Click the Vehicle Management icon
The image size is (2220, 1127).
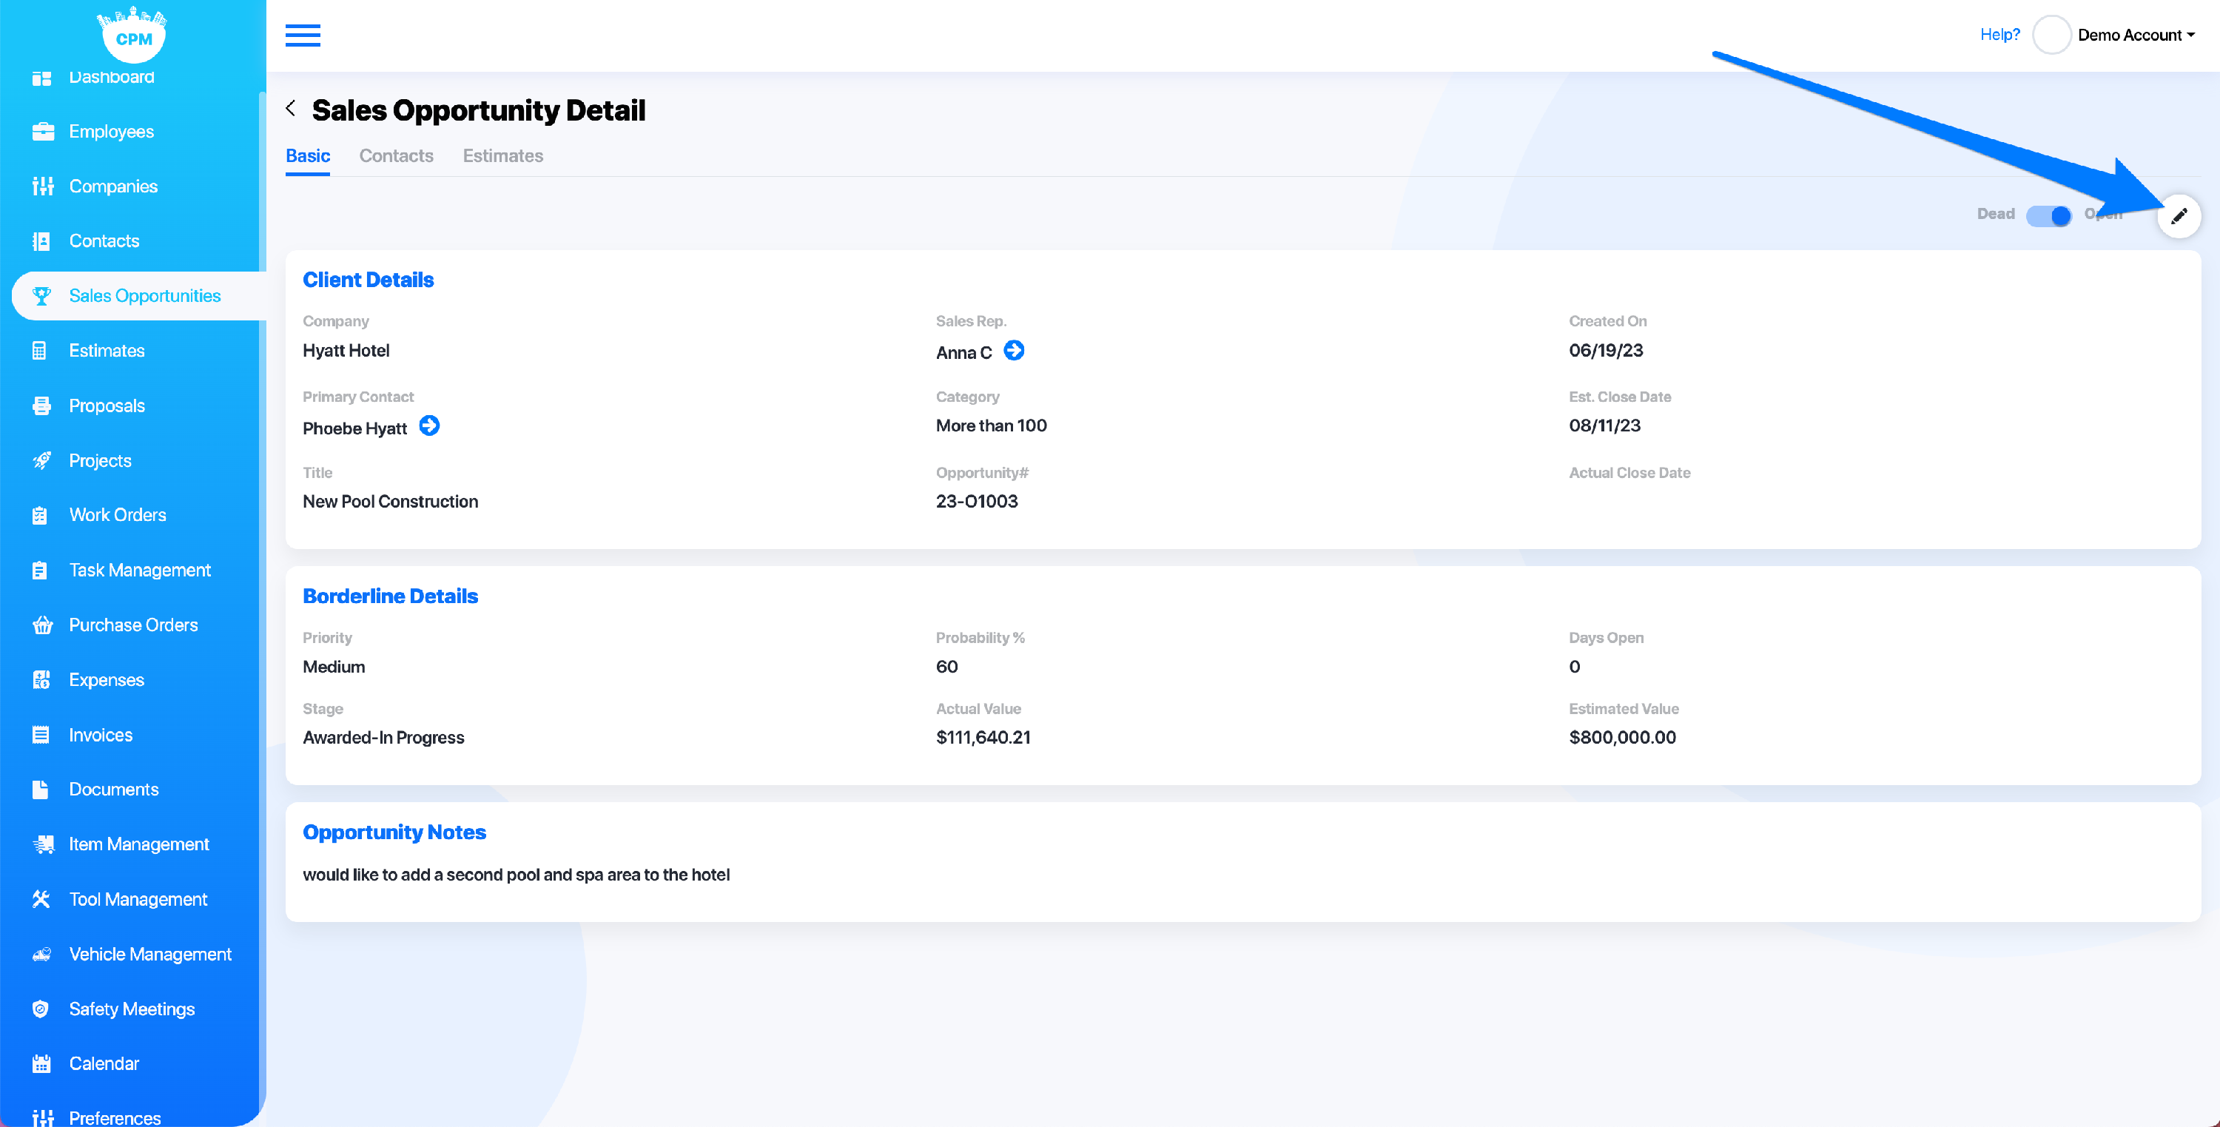click(x=41, y=955)
